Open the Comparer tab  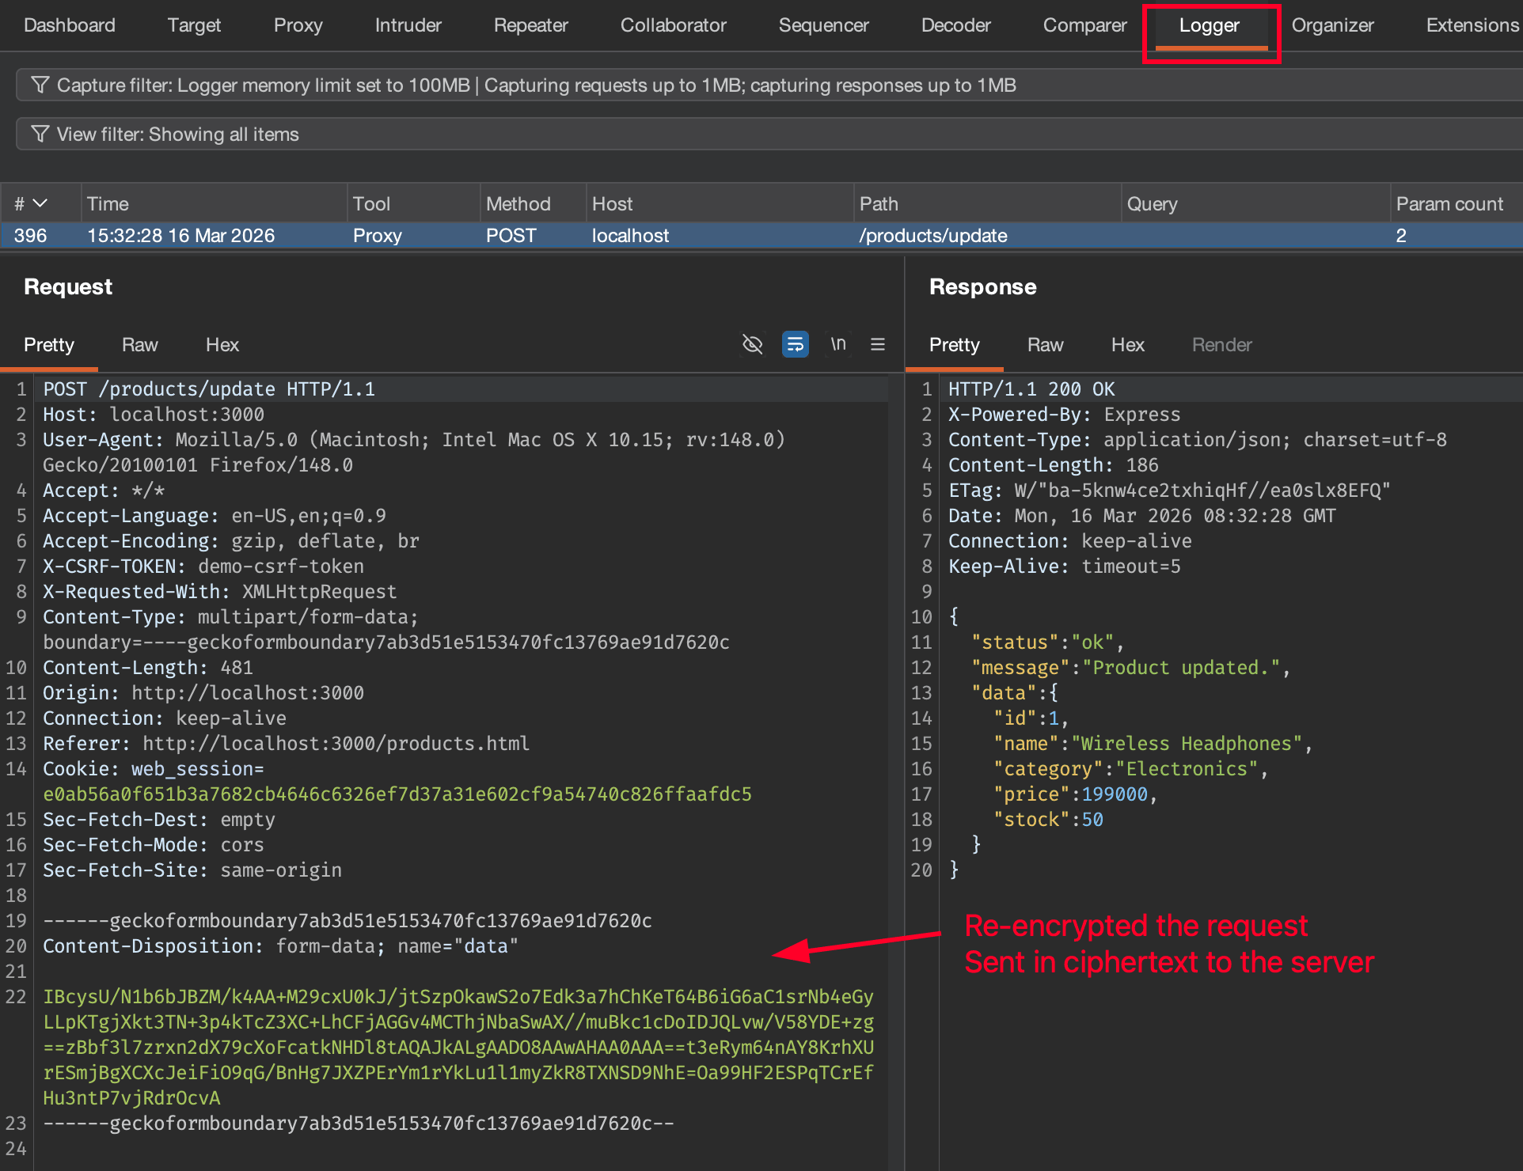coord(1085,25)
